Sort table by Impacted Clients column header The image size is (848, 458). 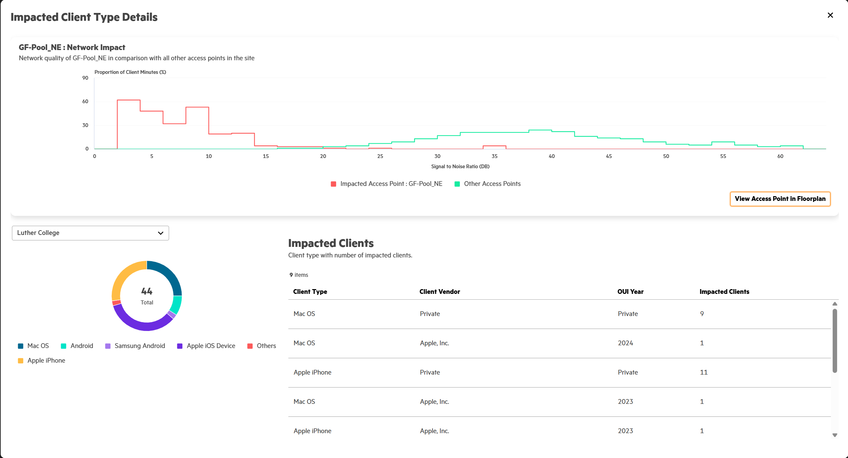724,292
